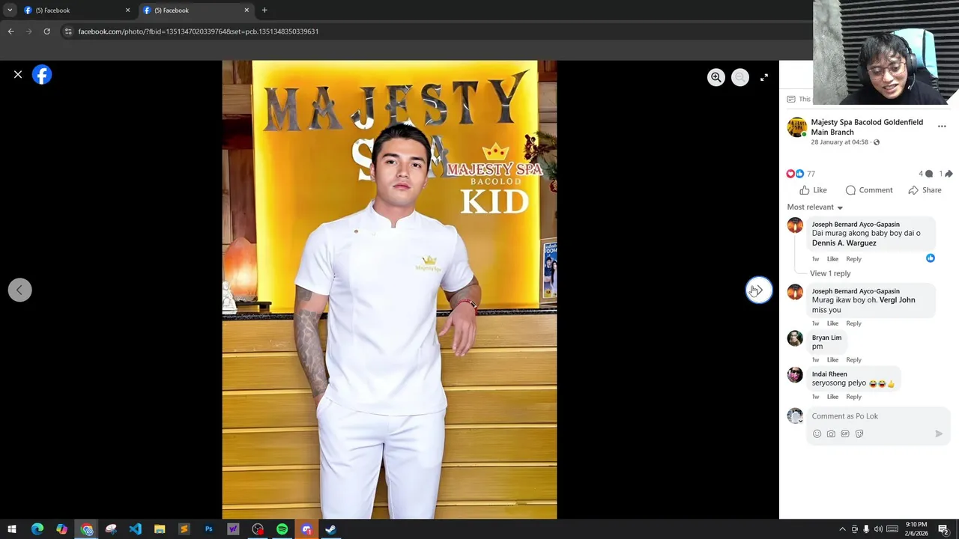The image size is (959, 539).
Task: Like the "baby boy dai" comment
Action: click(x=832, y=259)
